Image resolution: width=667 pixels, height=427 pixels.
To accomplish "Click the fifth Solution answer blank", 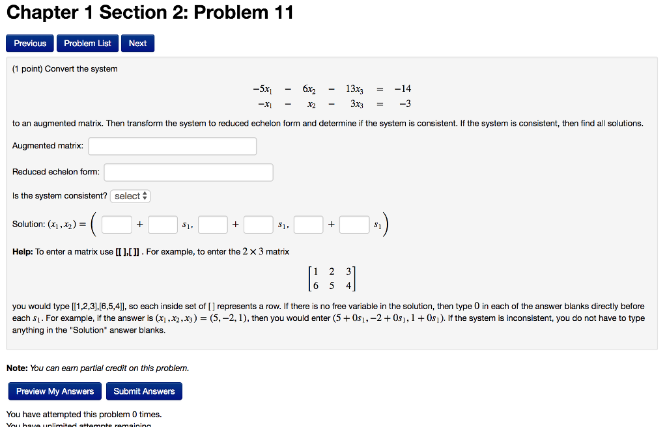I will (308, 224).
